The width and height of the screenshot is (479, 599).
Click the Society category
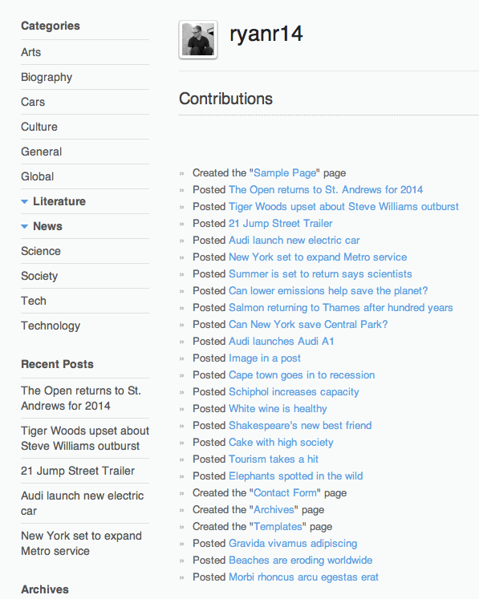pyautogui.click(x=39, y=276)
